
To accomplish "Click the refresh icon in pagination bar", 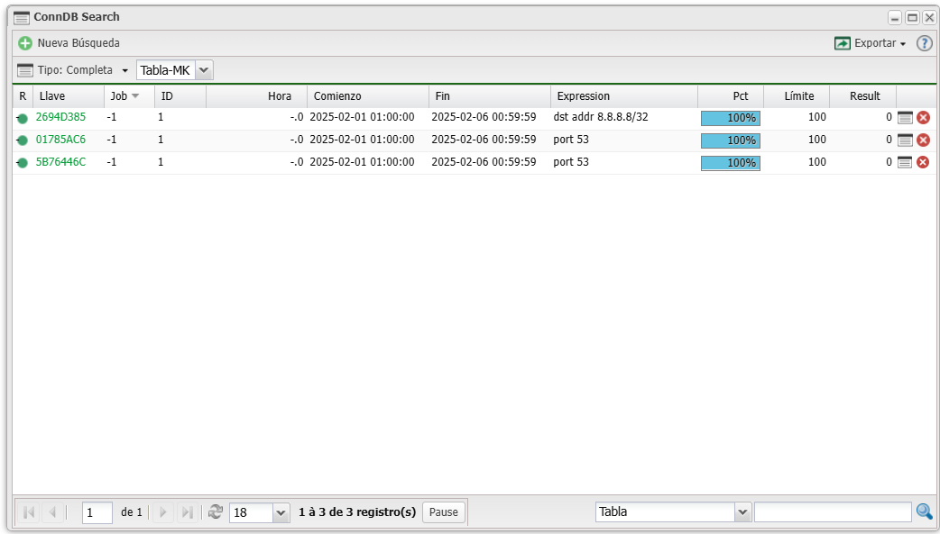I will click(x=216, y=511).
